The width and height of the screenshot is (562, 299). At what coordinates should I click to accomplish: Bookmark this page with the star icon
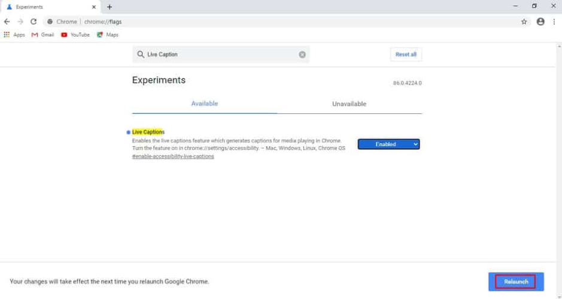click(x=524, y=22)
